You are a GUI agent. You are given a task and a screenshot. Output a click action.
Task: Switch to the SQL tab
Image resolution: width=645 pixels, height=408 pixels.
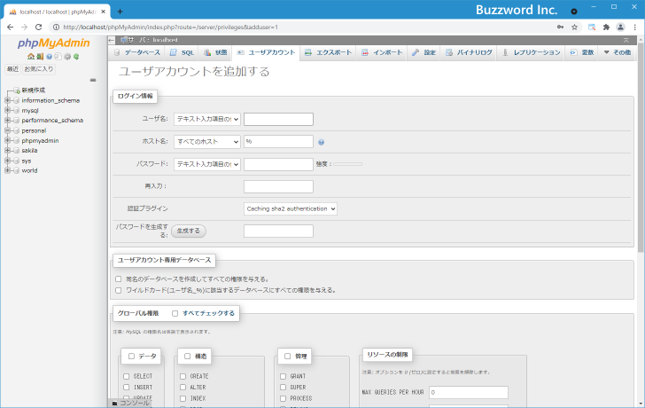point(182,52)
